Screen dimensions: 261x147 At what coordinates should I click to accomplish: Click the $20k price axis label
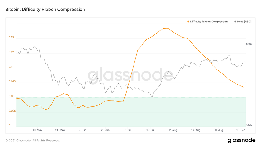[249, 125]
